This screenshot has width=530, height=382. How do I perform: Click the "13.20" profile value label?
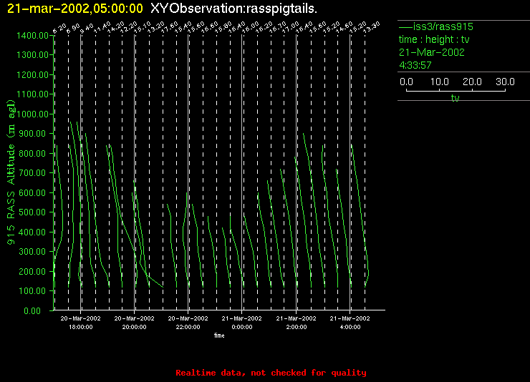156,27
